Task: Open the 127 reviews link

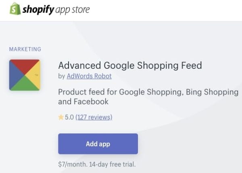Action: (94, 117)
